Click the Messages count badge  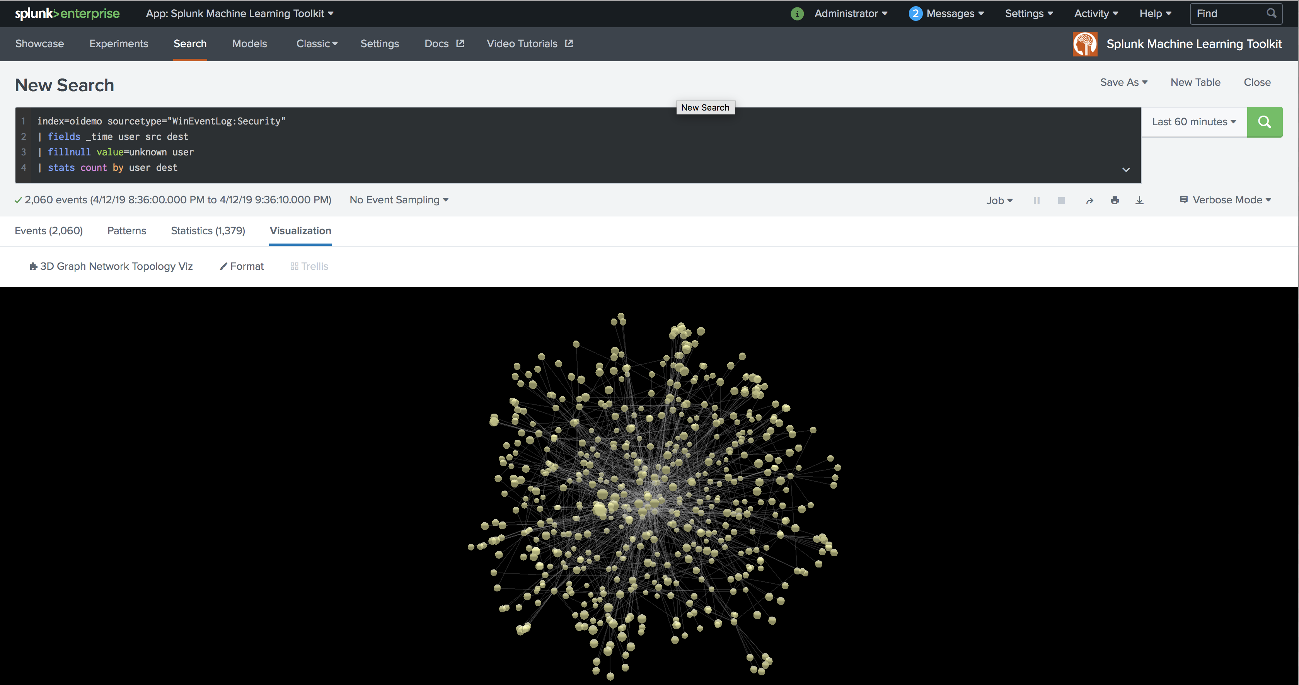tap(916, 14)
